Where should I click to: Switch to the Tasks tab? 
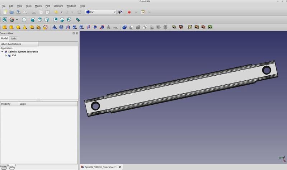pyautogui.click(x=13, y=38)
